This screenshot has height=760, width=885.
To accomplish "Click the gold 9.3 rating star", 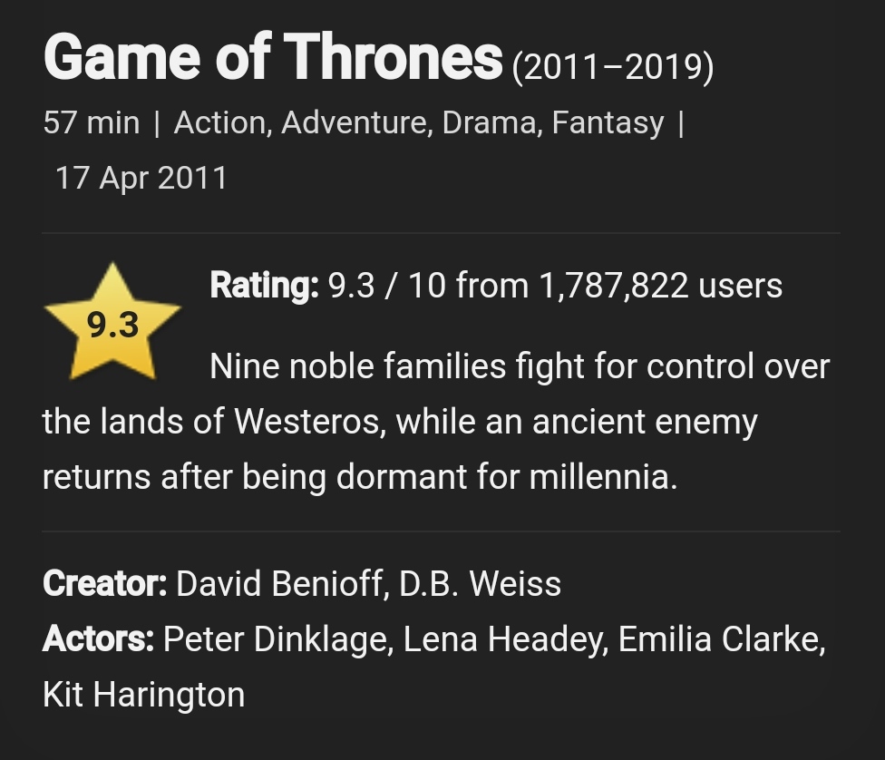I will point(112,324).
